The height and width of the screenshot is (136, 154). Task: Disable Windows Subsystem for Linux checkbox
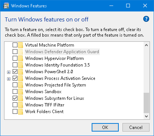[x=15, y=98]
